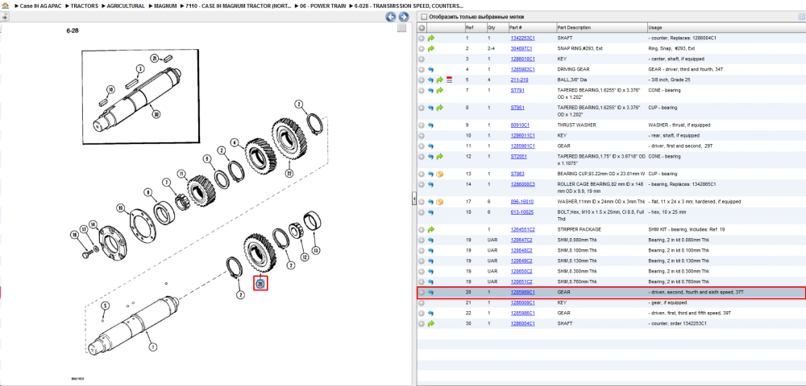Sort by the Part # column header
Viewport: 806px width, 386px height.
click(x=532, y=27)
